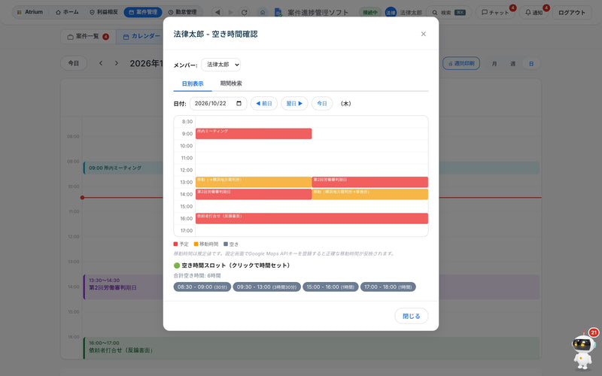Select the 9:00 所内ミーティング red block
Image resolution: width=602 pixels, height=376 pixels.
coord(254,134)
